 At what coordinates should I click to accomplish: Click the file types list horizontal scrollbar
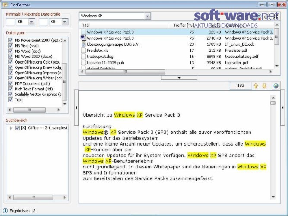click(29, 110)
